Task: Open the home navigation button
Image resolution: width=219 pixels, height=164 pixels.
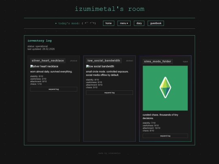Action: [109, 23]
